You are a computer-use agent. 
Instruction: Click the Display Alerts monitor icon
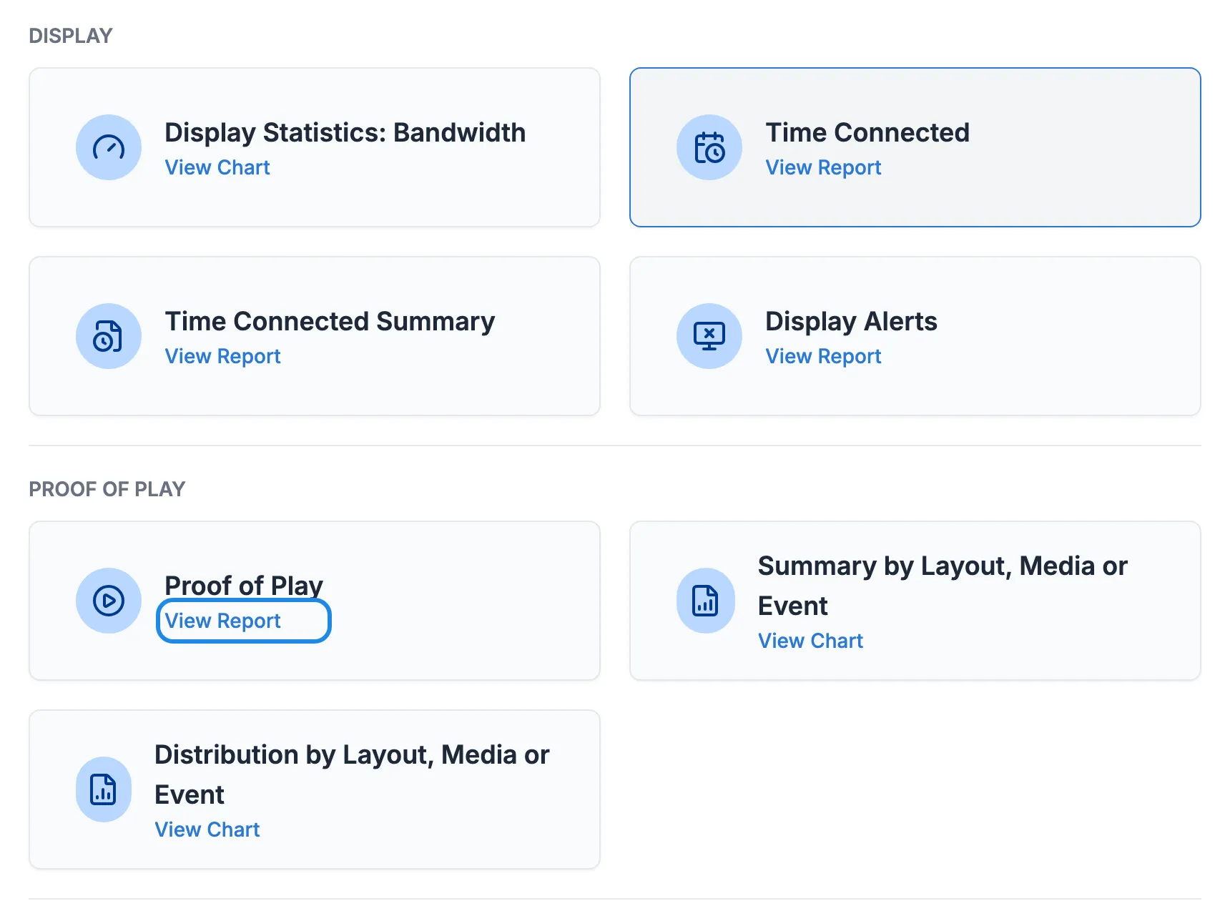[709, 336]
